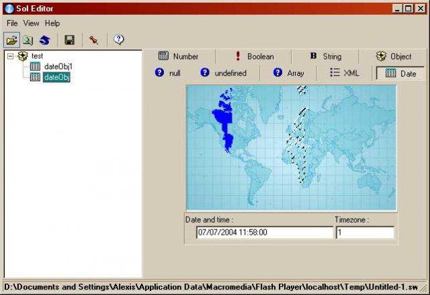Collapse the test tree node
430x295 pixels.
(10, 56)
